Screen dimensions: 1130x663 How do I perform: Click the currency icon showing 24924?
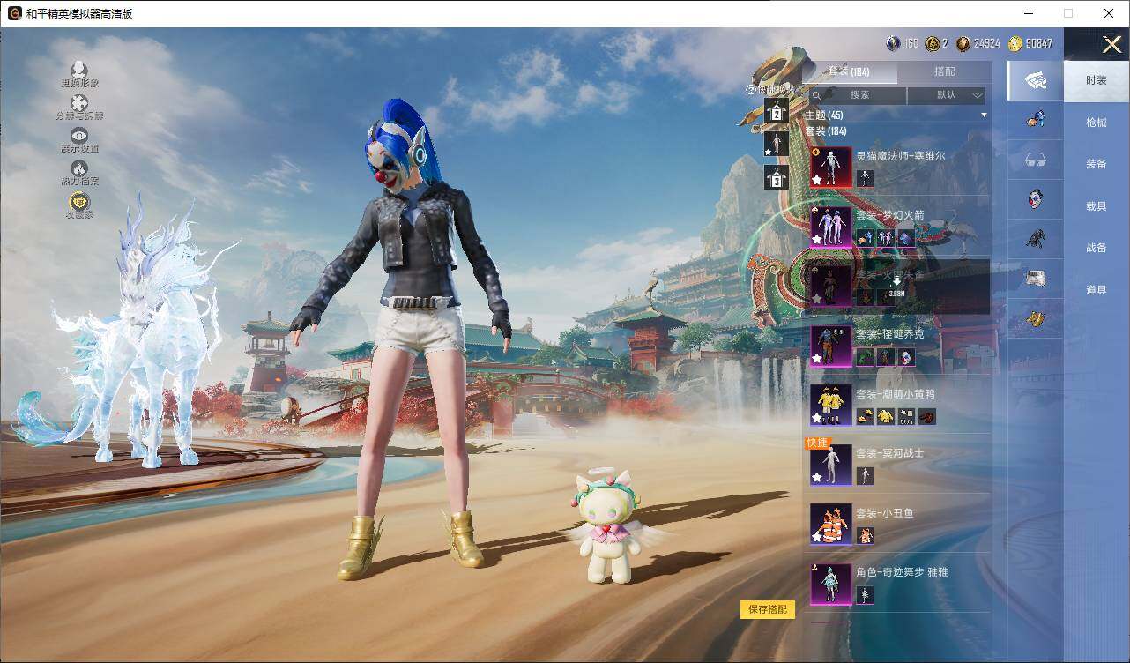[963, 43]
